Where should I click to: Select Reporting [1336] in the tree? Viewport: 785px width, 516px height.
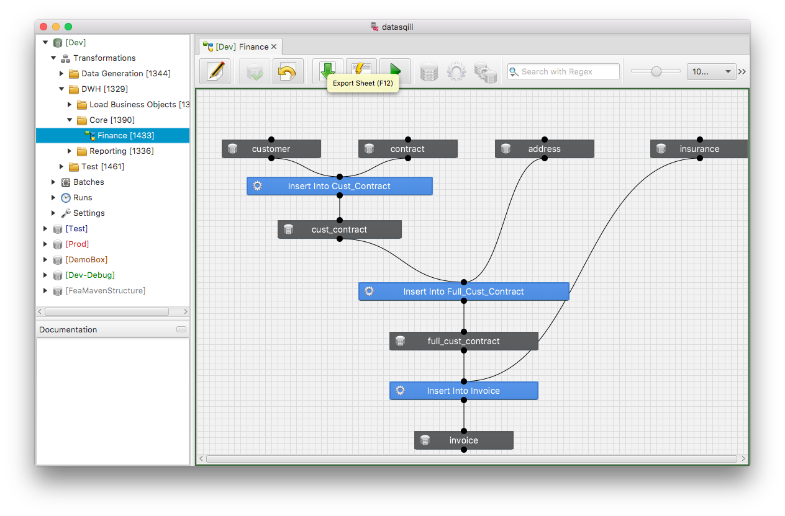(x=121, y=151)
